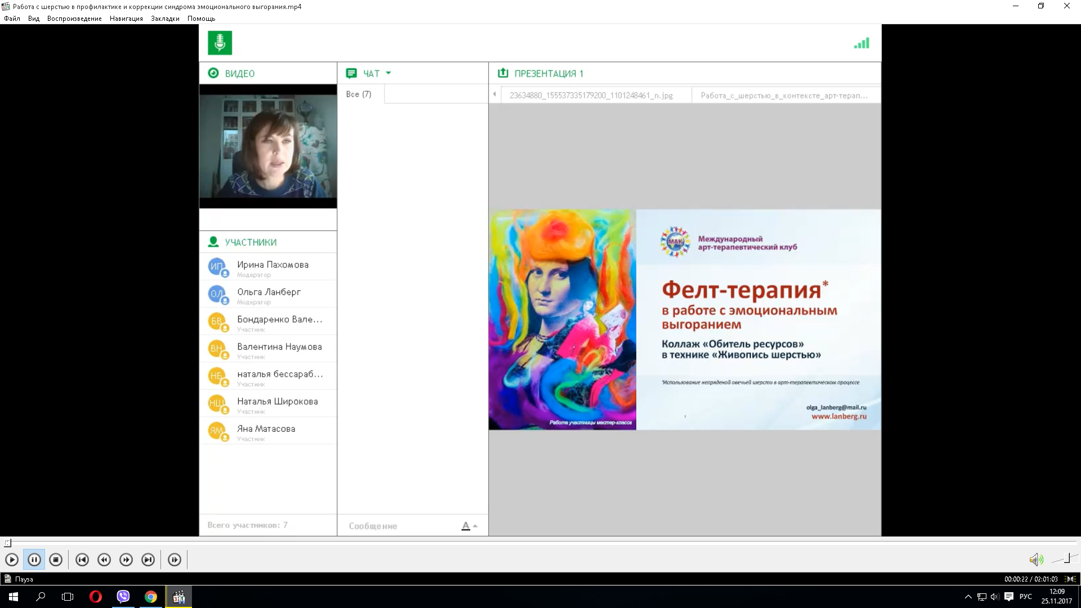Image resolution: width=1081 pixels, height=608 pixels.
Task: Open Task View on the taskbar
Action: (x=68, y=597)
